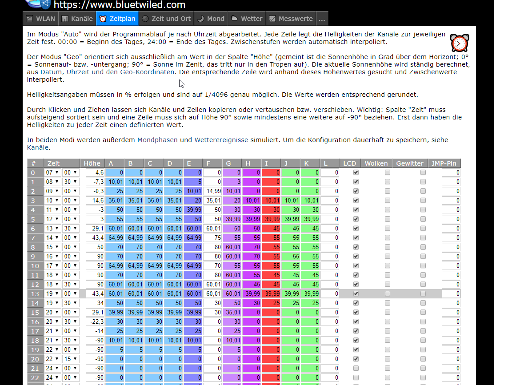512x385 pixels.
Task: Enable Wolken checkbox in row 5
Action: 388,219
